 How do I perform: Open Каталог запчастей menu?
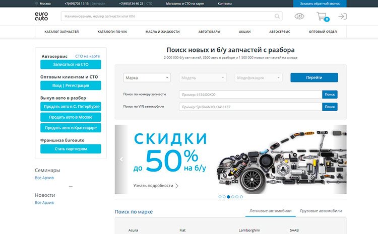pos(61,32)
